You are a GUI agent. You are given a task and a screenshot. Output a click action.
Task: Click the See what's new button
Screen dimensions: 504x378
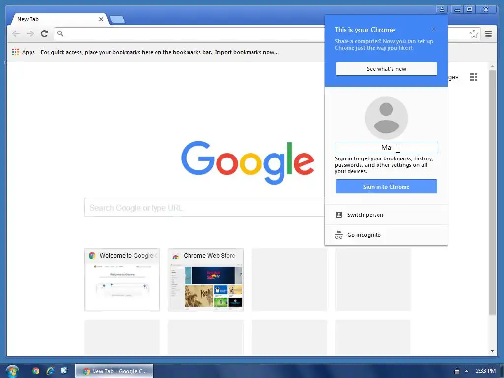pyautogui.click(x=386, y=69)
